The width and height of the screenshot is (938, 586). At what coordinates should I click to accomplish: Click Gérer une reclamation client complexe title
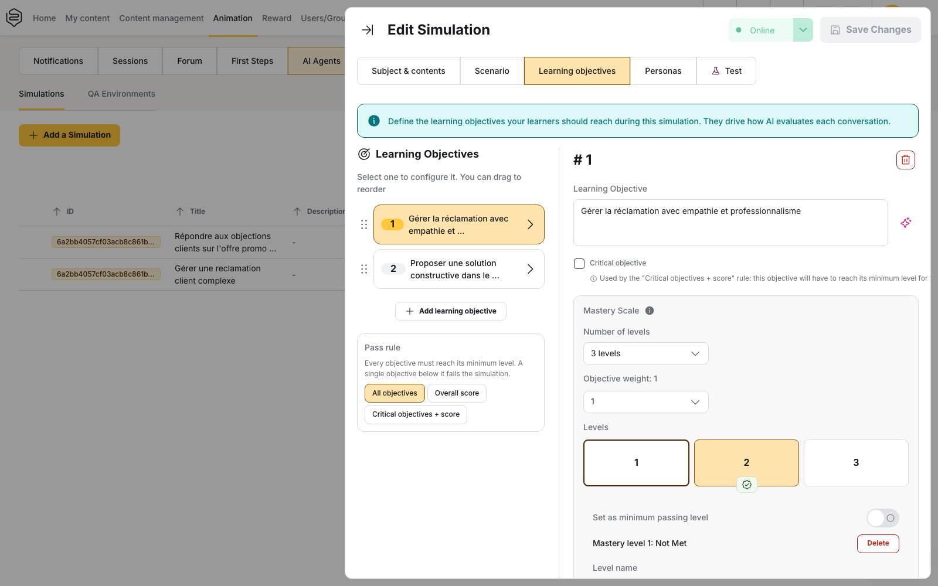point(217,274)
